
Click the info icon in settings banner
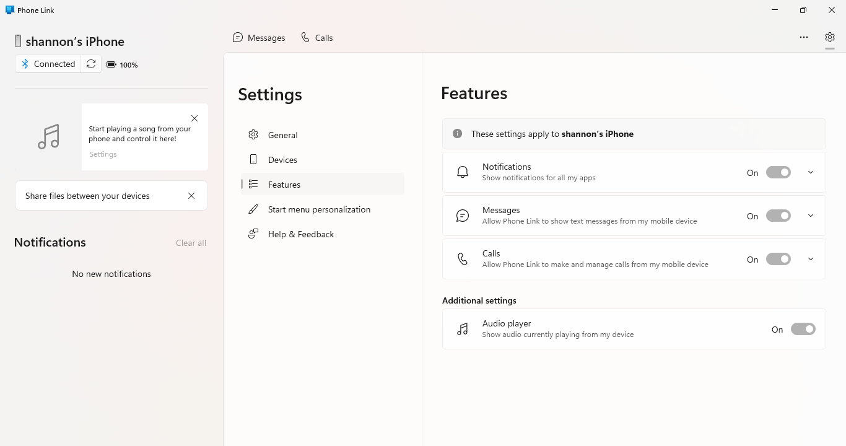click(x=457, y=134)
